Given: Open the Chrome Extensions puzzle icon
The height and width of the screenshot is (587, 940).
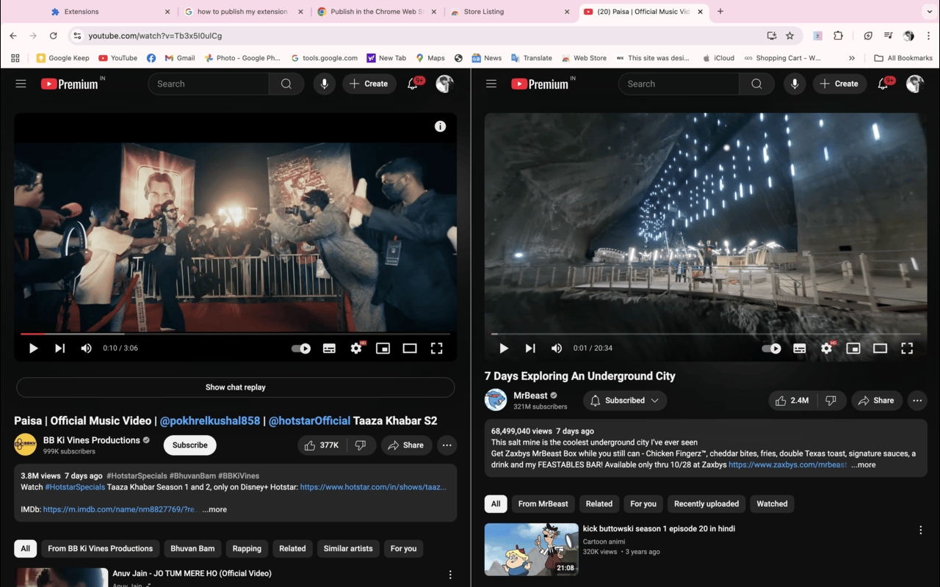Looking at the screenshot, I should click(x=838, y=35).
